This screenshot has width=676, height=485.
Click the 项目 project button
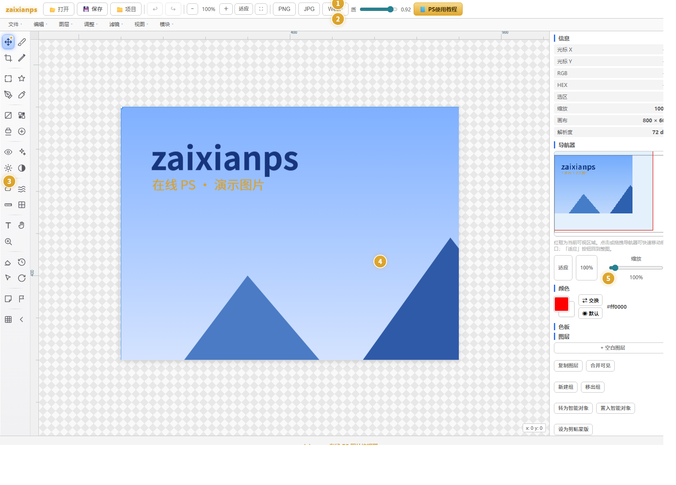pos(126,9)
